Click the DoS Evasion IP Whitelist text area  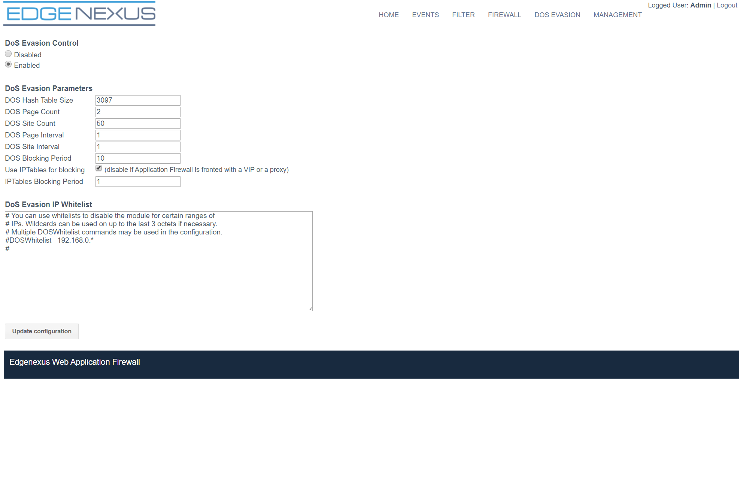158,260
